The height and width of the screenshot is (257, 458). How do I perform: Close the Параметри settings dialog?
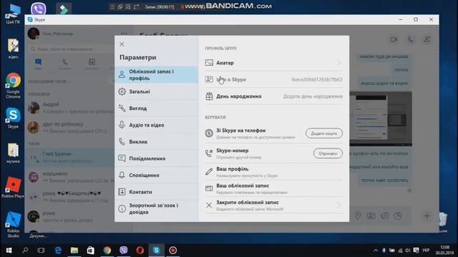[x=122, y=44]
